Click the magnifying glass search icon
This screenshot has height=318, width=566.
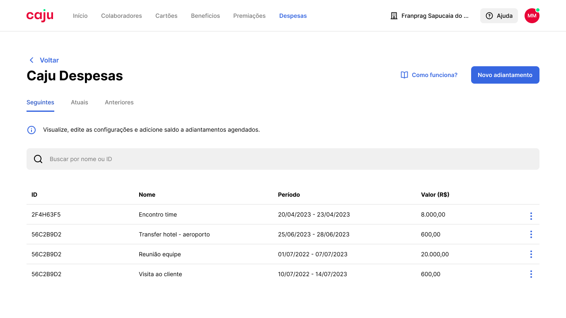click(38, 159)
